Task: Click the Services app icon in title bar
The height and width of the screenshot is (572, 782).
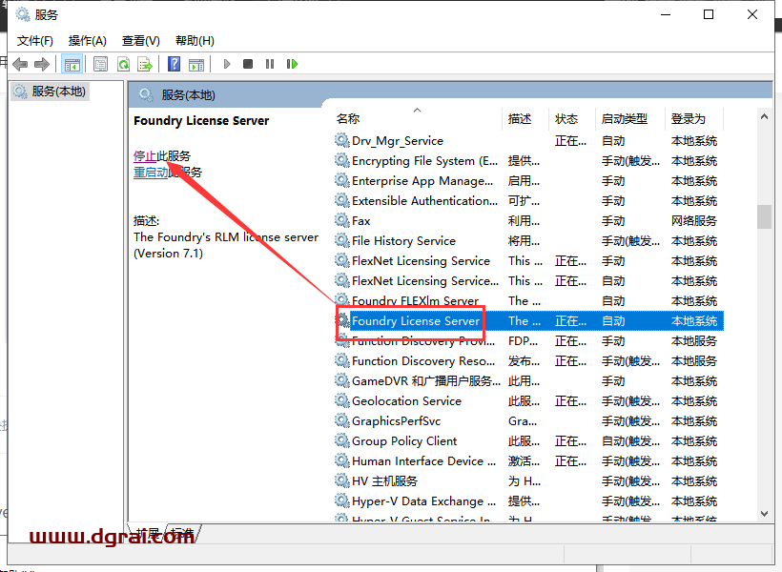Action: pos(23,14)
